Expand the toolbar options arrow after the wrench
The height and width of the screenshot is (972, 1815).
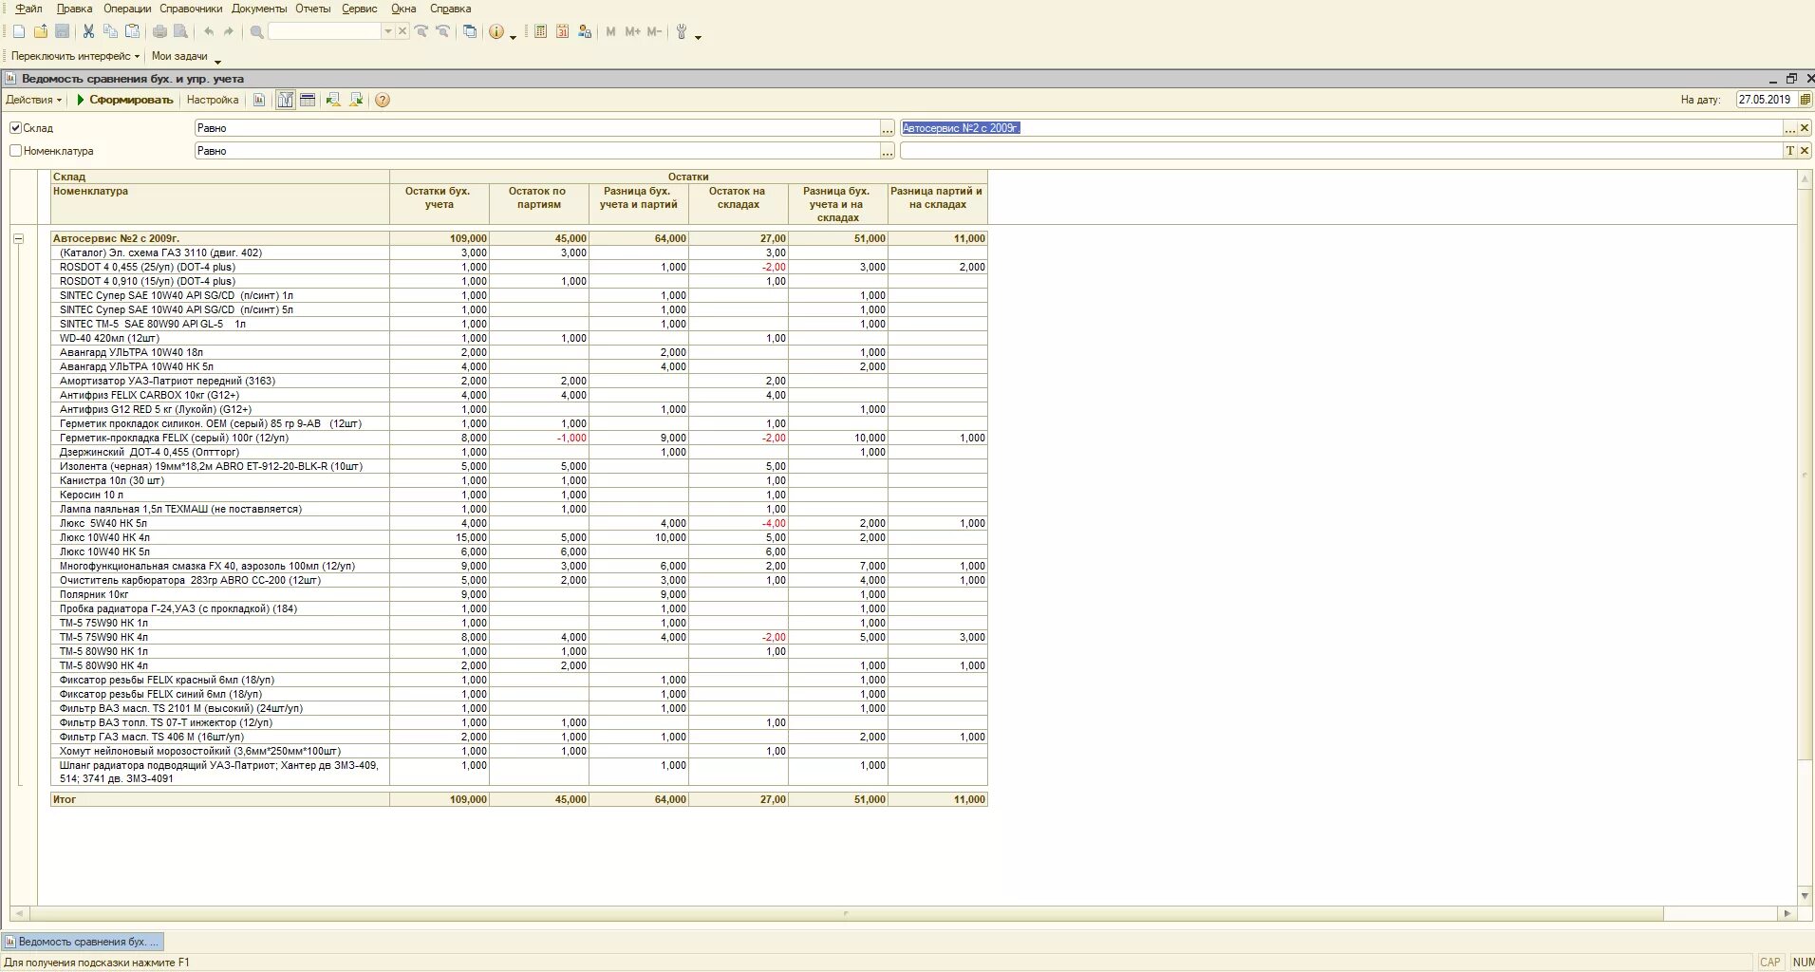point(699,36)
